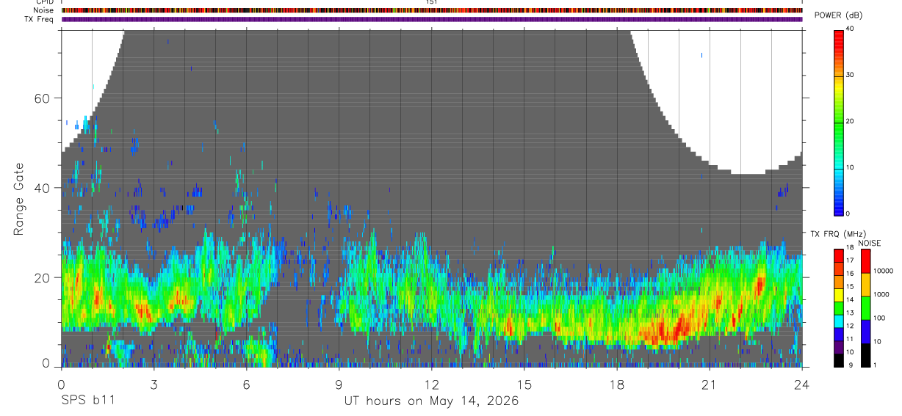Click the purple TX Freq strip above the plot
Viewport: 902px width, 416px height.
pyautogui.click(x=432, y=19)
